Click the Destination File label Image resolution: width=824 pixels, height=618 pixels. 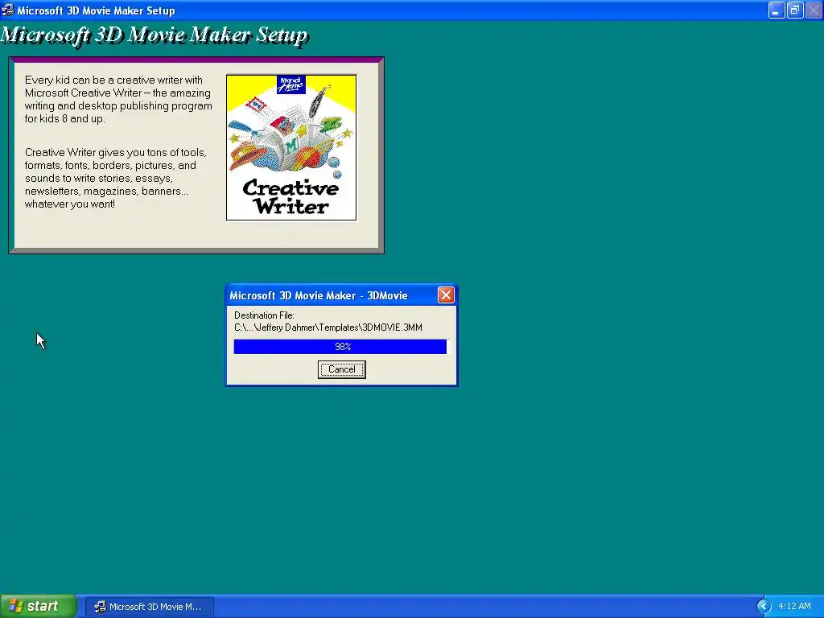pyautogui.click(x=264, y=315)
